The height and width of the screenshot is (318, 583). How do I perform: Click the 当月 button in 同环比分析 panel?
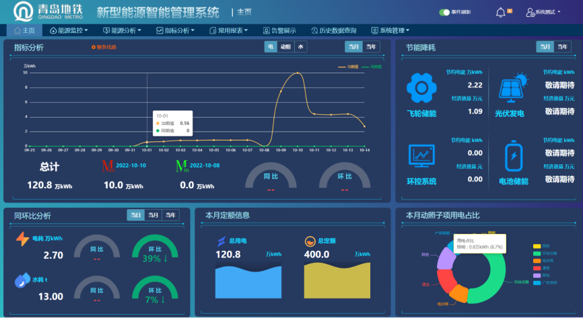point(153,215)
